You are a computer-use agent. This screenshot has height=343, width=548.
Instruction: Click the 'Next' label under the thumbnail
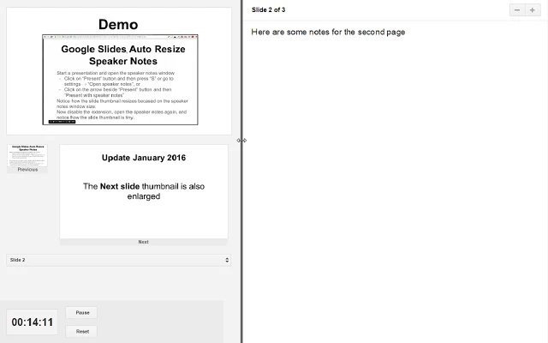(x=143, y=242)
